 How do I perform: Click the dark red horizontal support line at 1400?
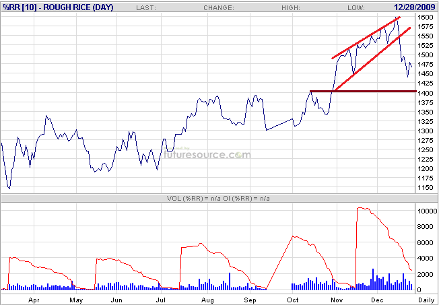coord(363,91)
